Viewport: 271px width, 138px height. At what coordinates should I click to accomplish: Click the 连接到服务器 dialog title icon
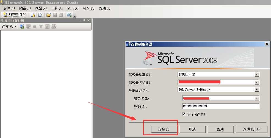[128, 44]
